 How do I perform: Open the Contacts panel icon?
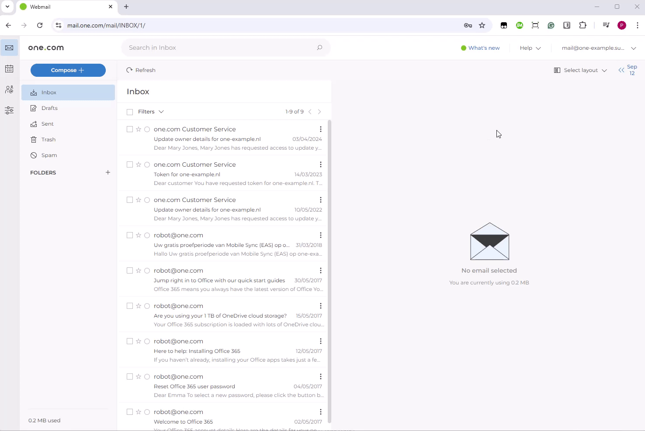pyautogui.click(x=9, y=89)
